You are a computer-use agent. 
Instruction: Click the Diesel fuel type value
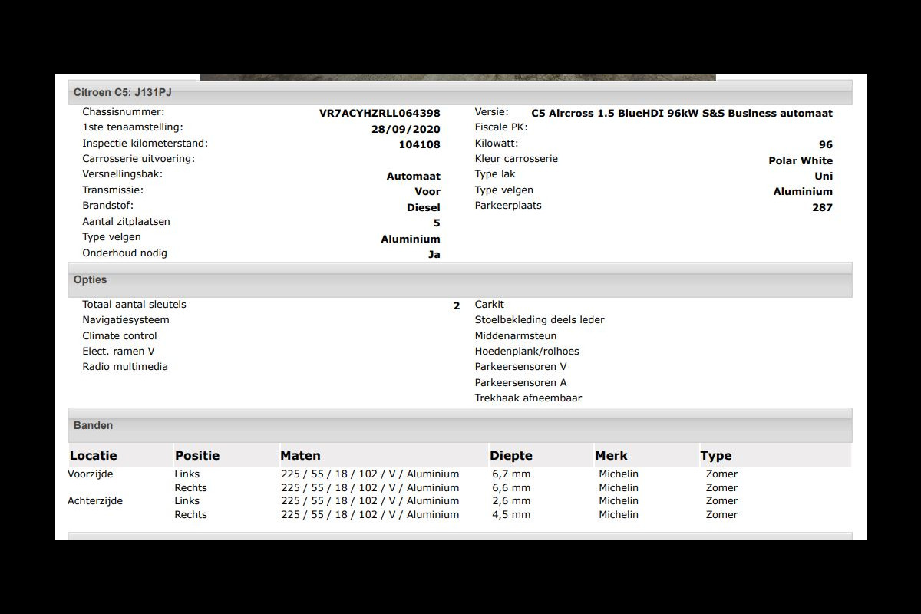424,207
